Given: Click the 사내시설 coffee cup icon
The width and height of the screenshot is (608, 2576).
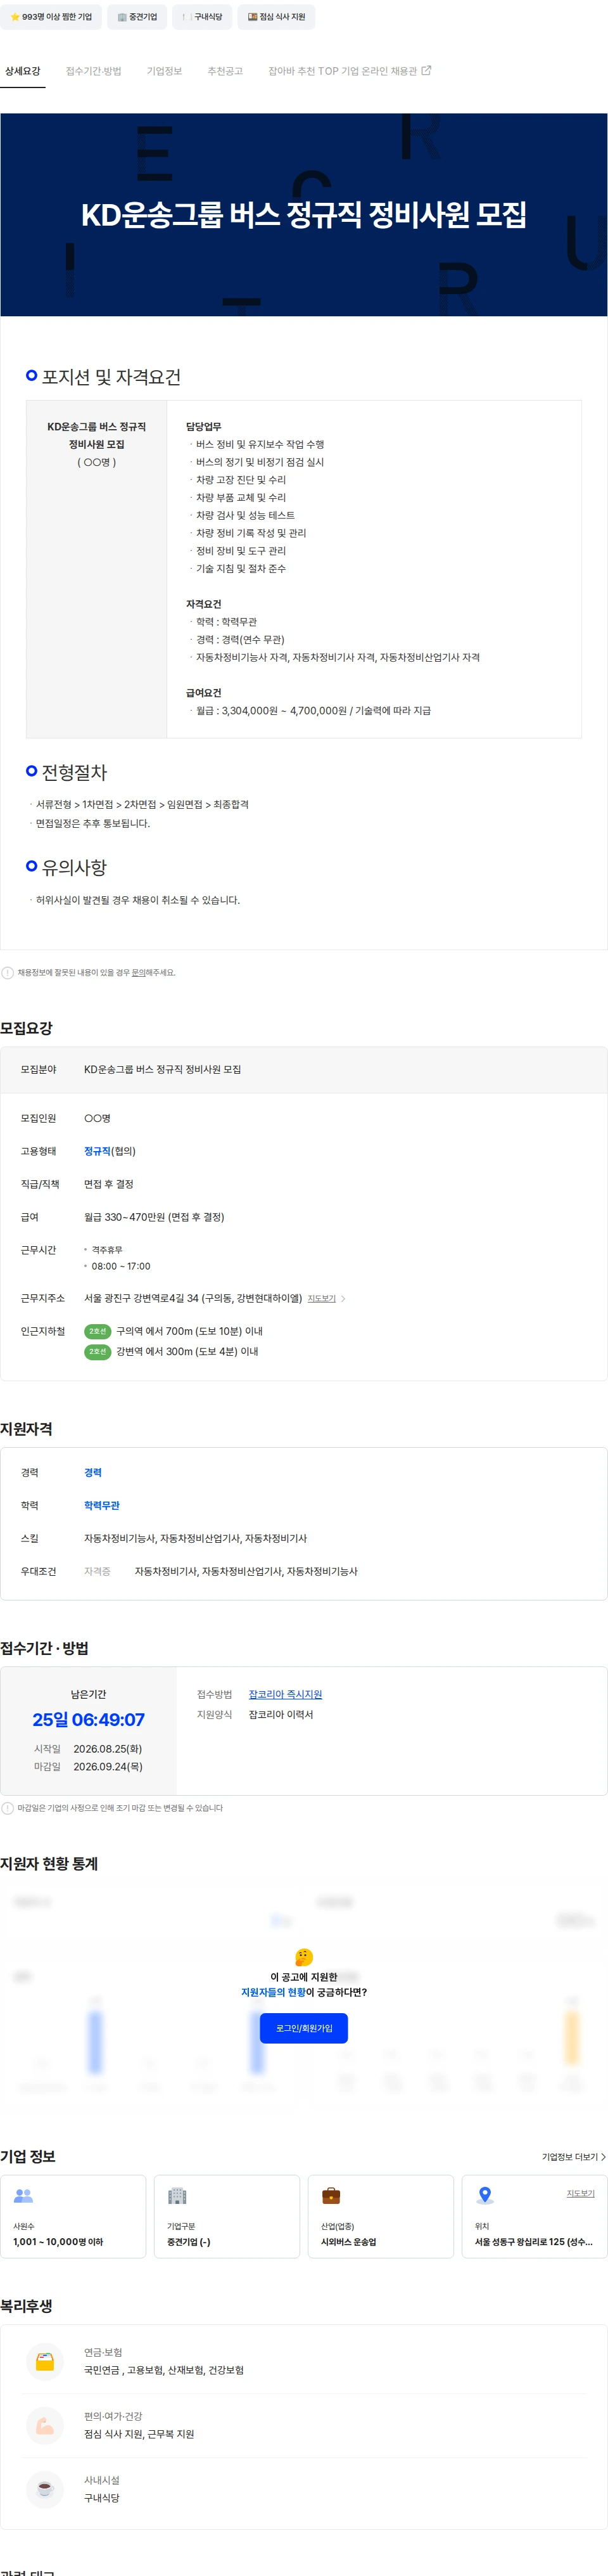Looking at the screenshot, I should click(x=45, y=2489).
